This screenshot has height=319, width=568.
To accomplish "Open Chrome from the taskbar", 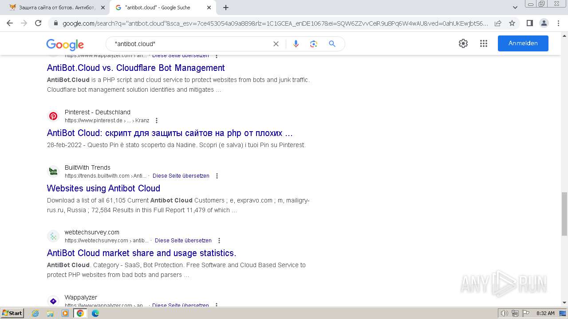I will 80,313.
